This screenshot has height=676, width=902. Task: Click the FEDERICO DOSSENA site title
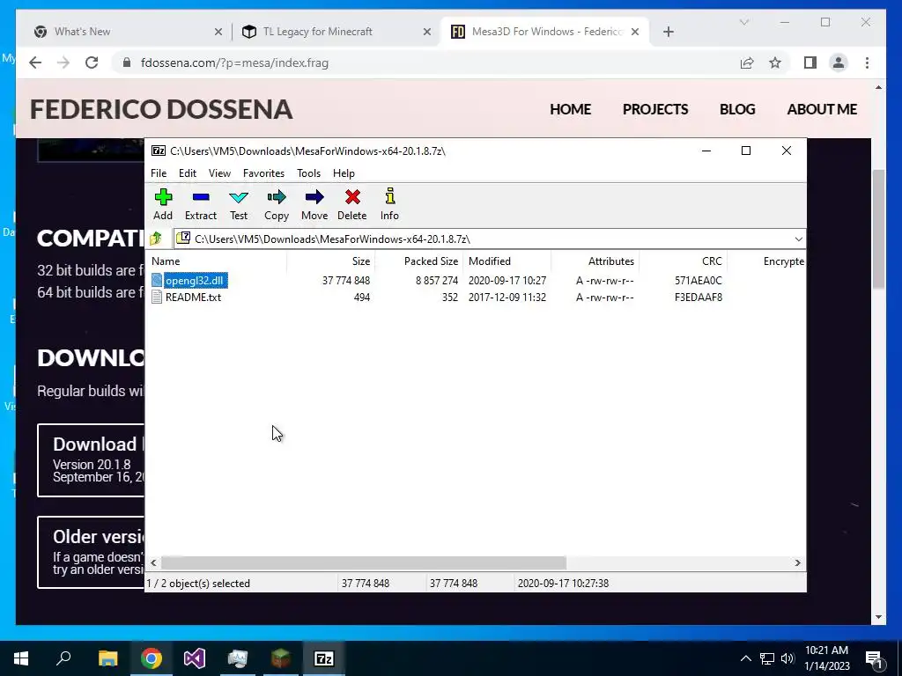pos(161,109)
